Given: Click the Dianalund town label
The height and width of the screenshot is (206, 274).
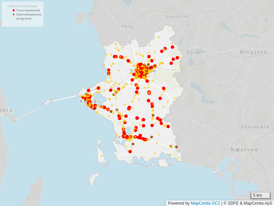Looking at the screenshot, I should pyautogui.click(x=177, y=16).
